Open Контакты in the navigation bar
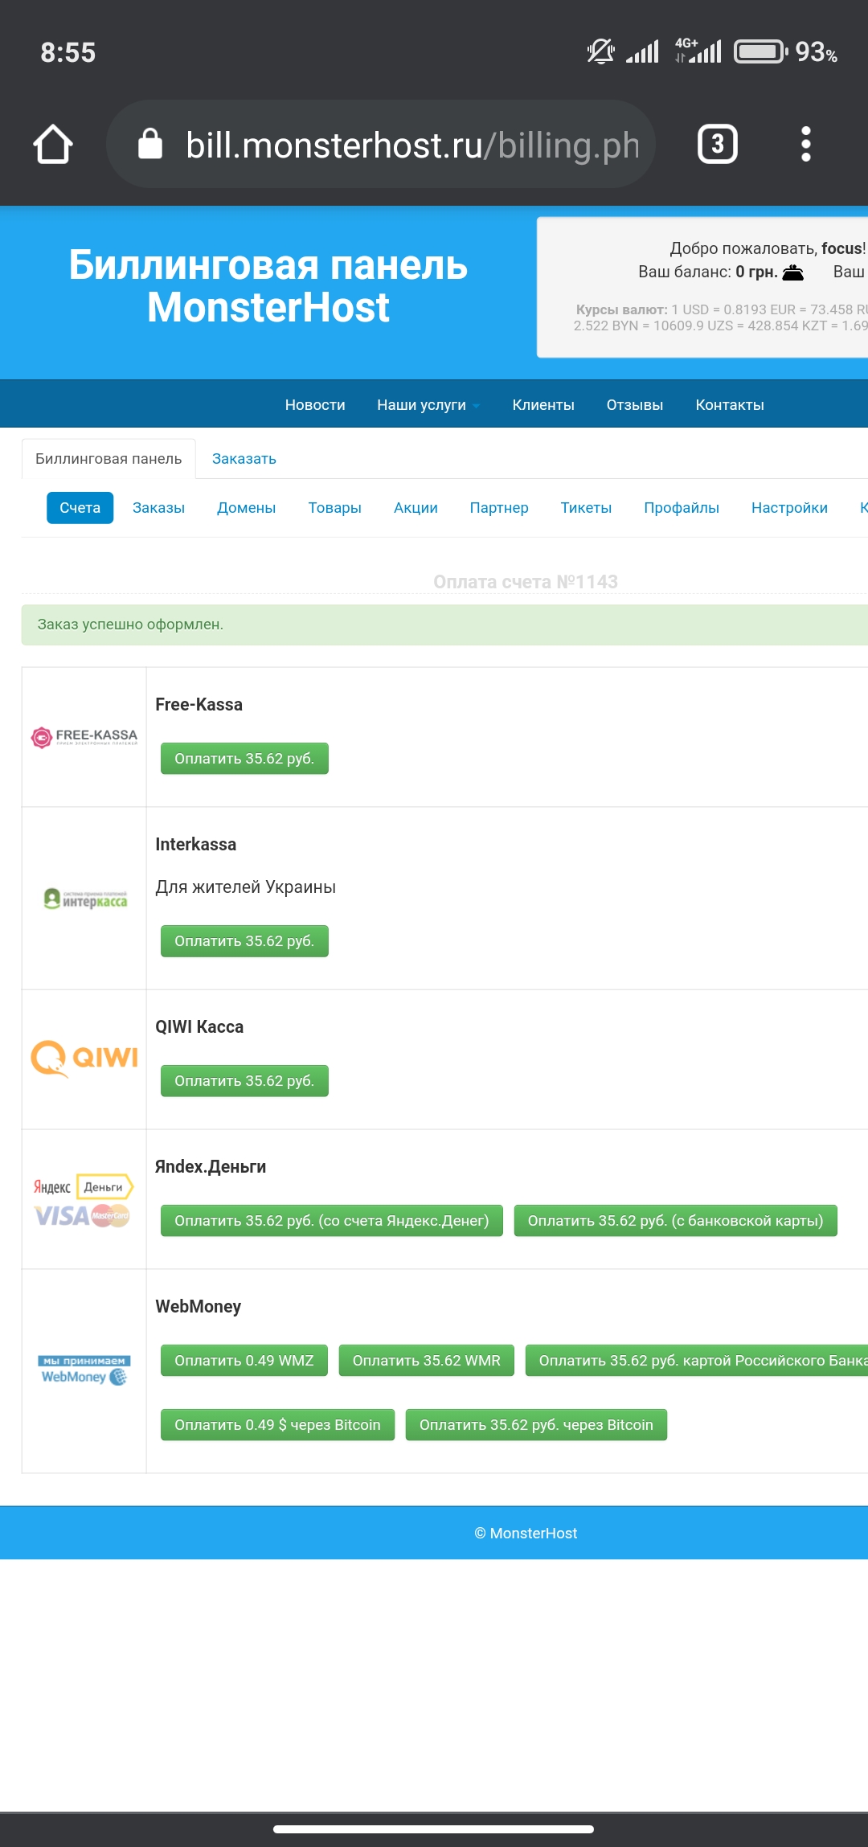The width and height of the screenshot is (868, 1847). coord(730,405)
